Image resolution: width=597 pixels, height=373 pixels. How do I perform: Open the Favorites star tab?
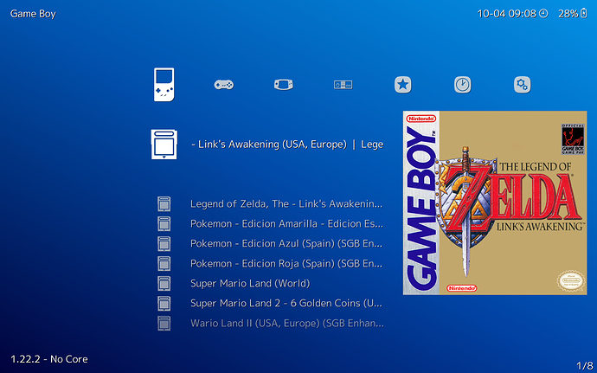[403, 85]
